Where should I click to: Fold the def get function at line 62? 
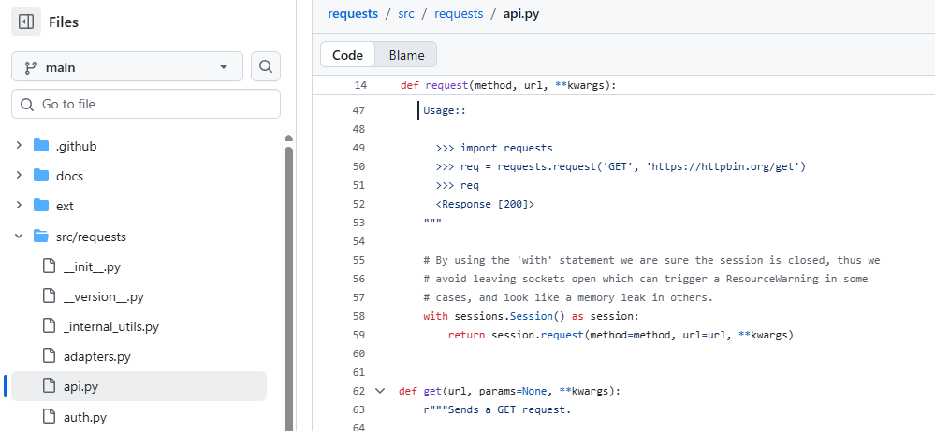click(x=379, y=391)
